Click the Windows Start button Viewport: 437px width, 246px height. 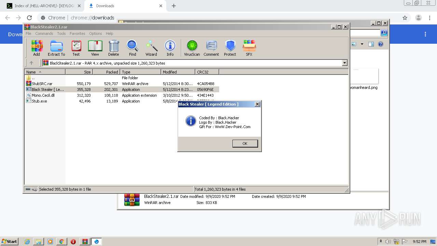9,242
